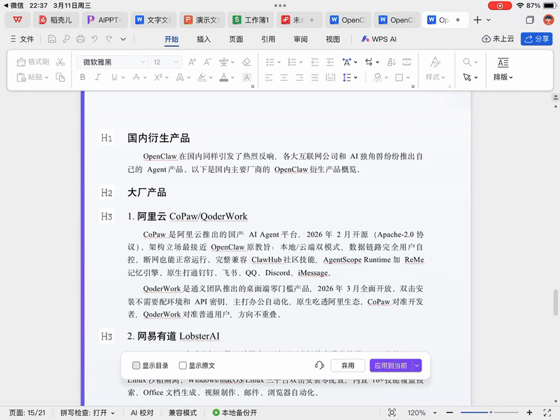Zoom out with the minus button
Screen dimensions: 560x420
(x=449, y=412)
